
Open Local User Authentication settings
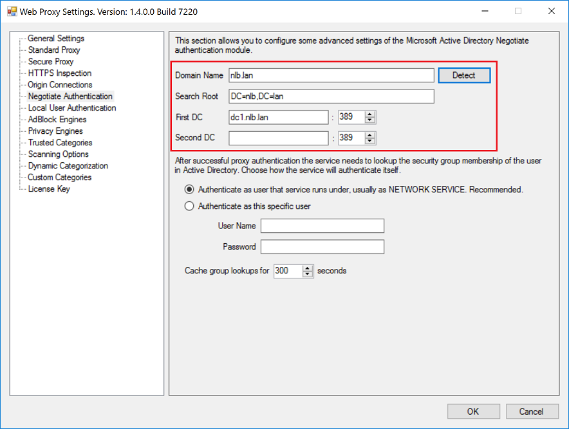coord(72,108)
